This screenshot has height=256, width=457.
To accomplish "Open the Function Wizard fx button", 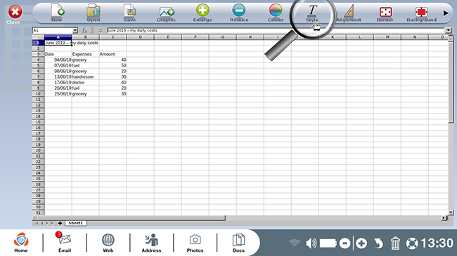I will point(84,30).
